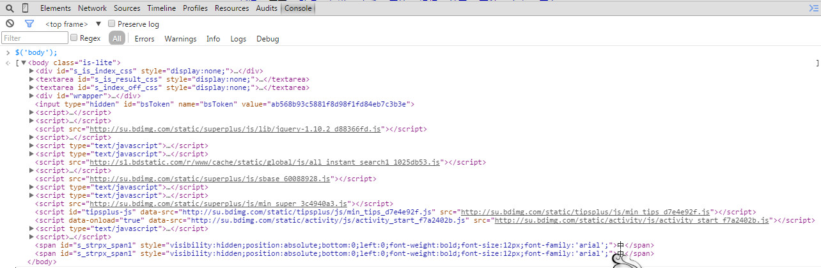Click the magnifier inspect element icon
Screen dimensions: 821x268
(10, 8)
